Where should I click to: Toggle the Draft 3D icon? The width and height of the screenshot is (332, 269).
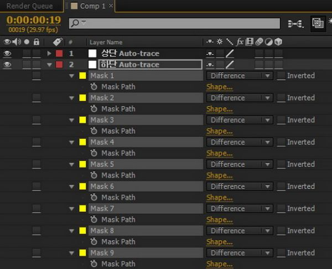tap(318, 23)
